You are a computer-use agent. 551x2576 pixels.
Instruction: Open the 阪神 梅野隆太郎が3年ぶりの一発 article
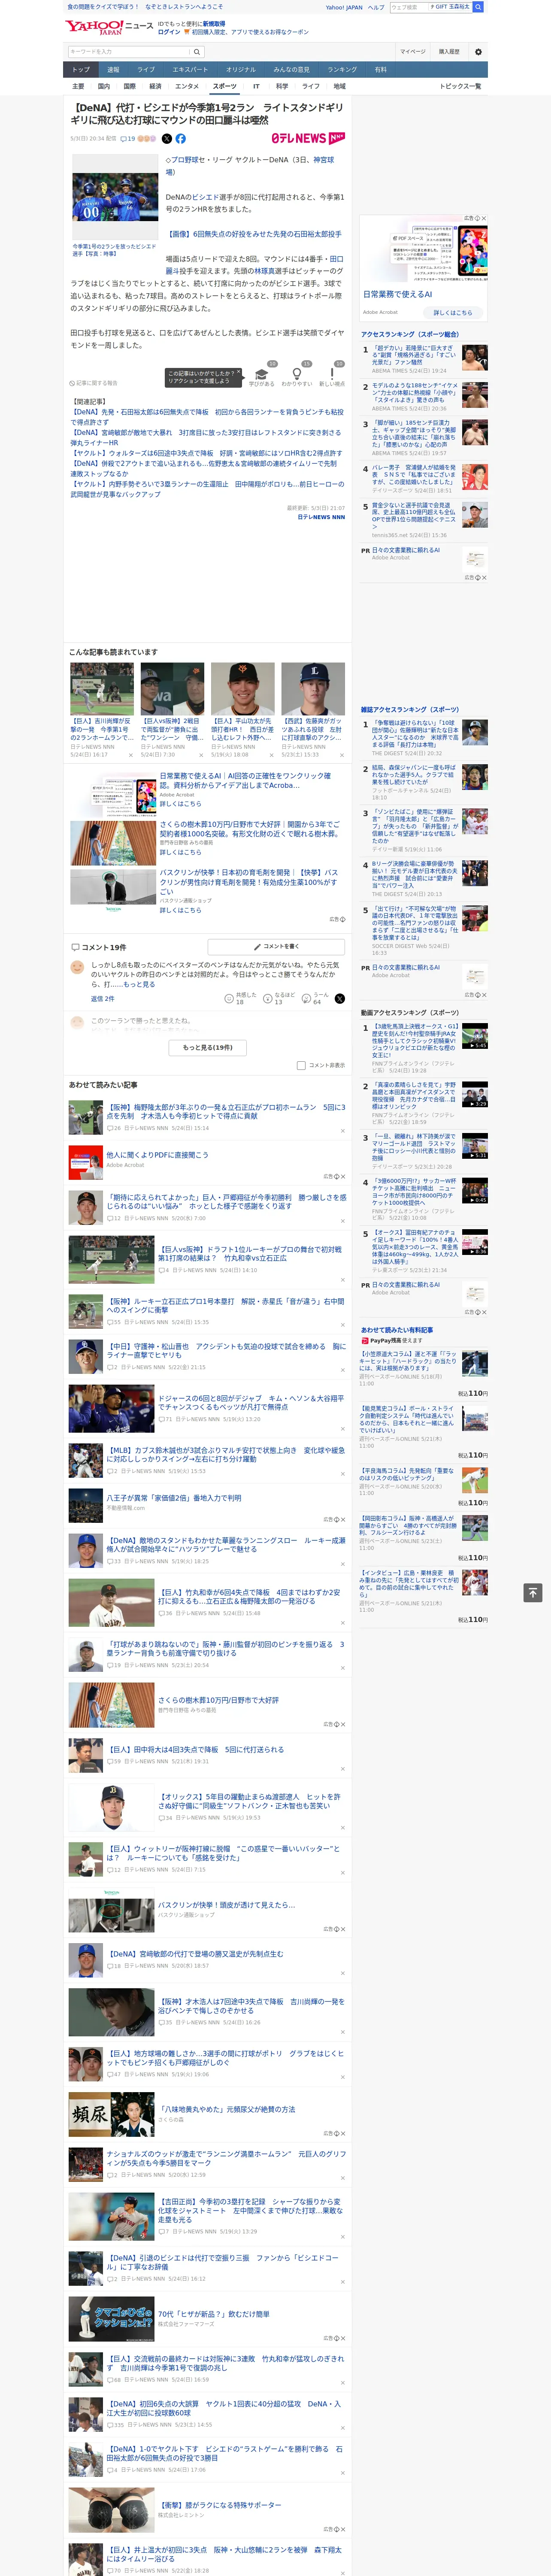227,1112
